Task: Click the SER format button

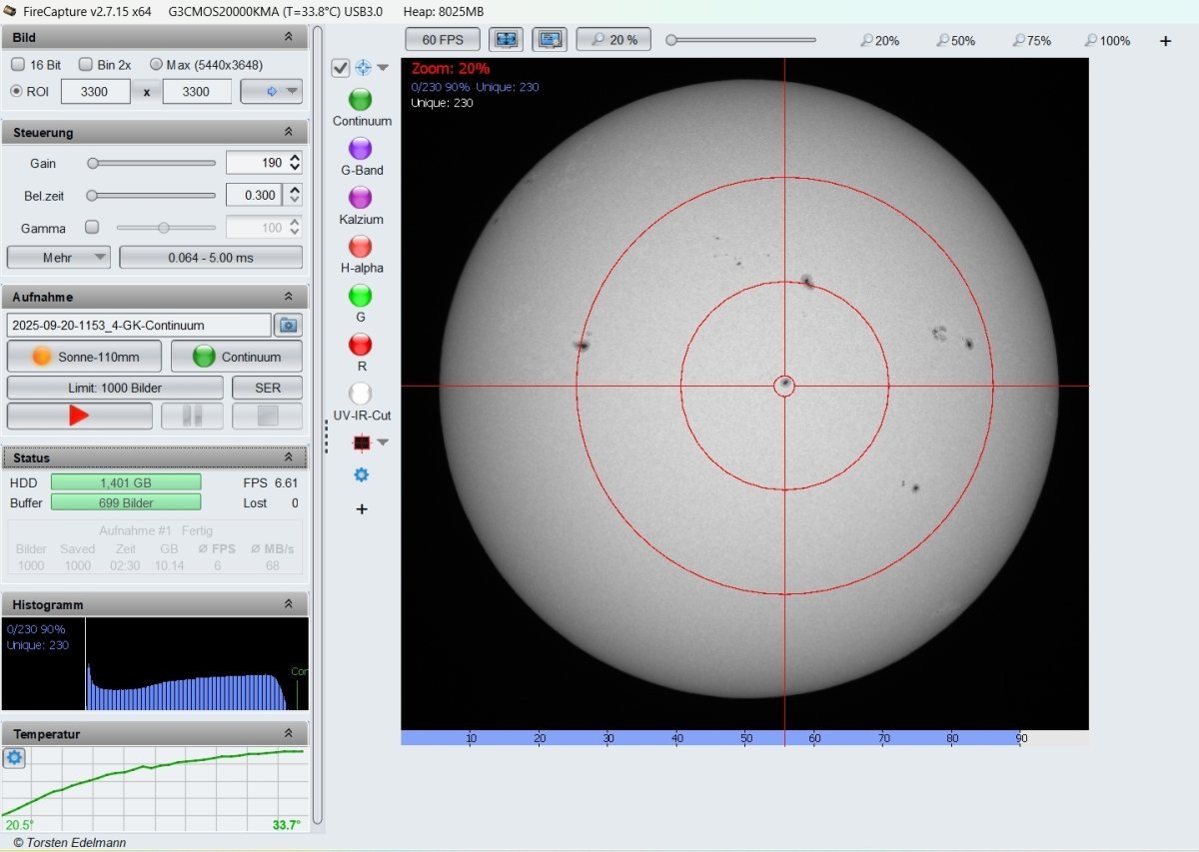Action: (267, 388)
